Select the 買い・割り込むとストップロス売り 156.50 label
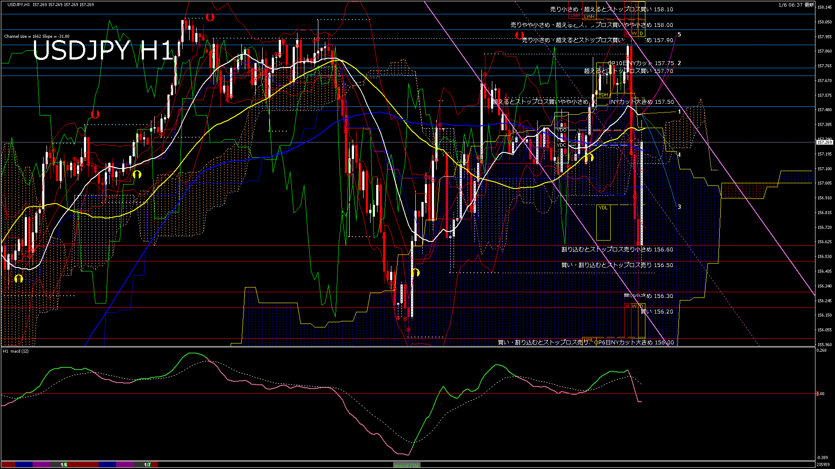The height and width of the screenshot is (469, 835). coord(617,265)
